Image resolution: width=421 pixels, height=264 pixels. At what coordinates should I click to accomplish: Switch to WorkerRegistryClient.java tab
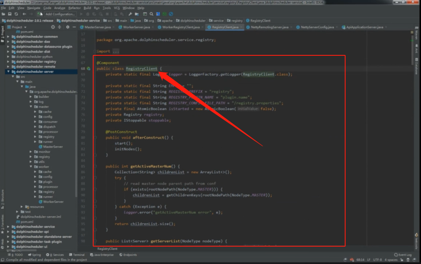pyautogui.click(x=181, y=27)
